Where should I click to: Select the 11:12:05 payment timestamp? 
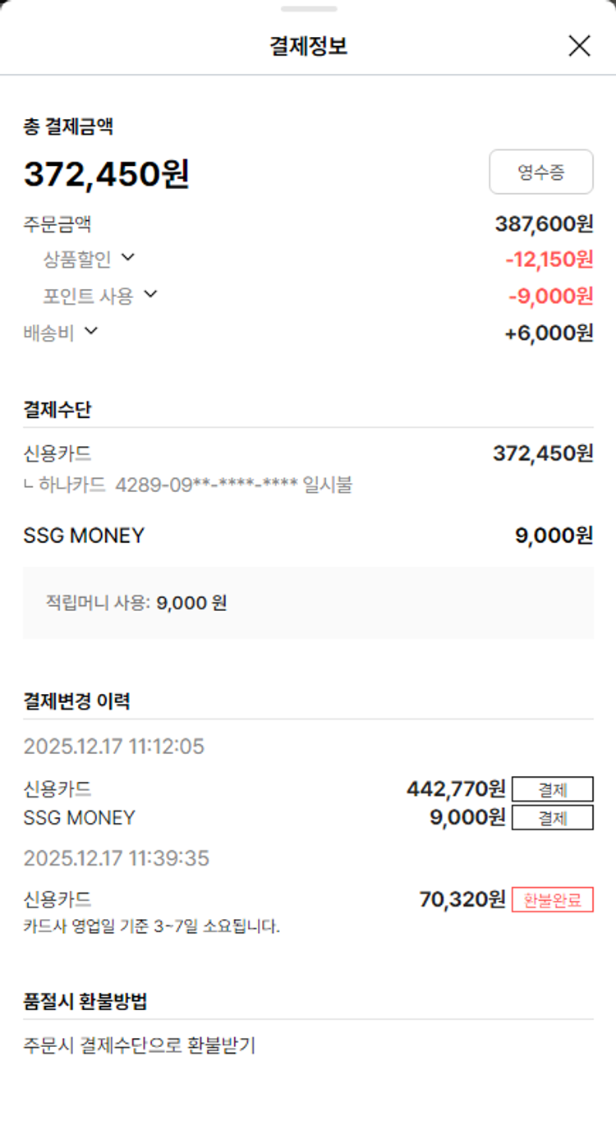tap(114, 747)
